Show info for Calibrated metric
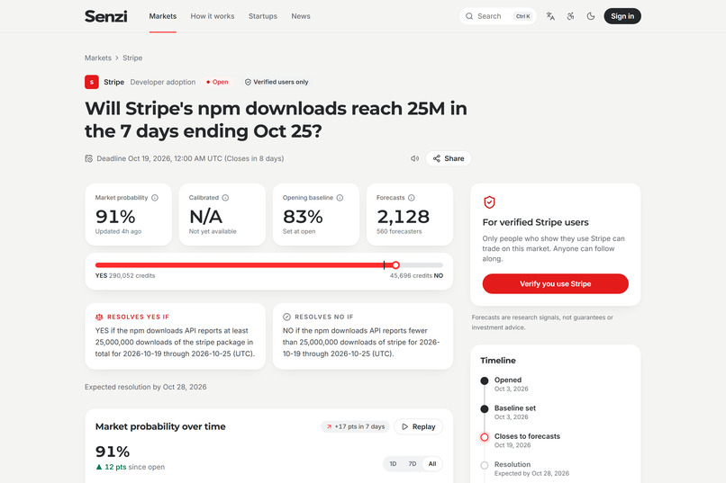Screen dimensions: 726x483 tap(225, 198)
